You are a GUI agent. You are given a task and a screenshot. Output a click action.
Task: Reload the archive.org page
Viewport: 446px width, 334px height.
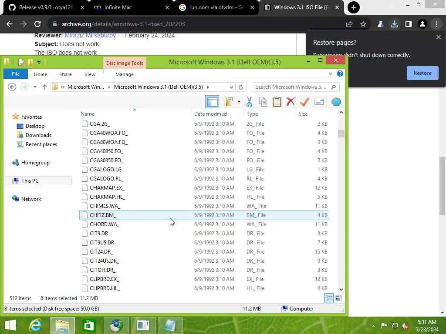click(37, 24)
